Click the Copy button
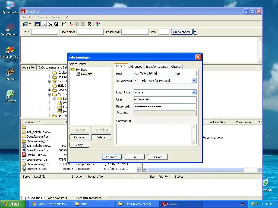Image resolution: width=278 pixels, height=208 pixels. pyautogui.click(x=79, y=145)
